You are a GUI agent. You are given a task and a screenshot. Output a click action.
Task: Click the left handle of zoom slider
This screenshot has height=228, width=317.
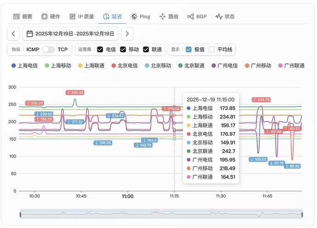(20, 214)
